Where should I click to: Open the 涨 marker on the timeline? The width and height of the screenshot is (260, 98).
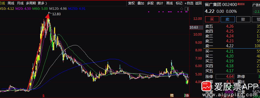(x=188, y=95)
